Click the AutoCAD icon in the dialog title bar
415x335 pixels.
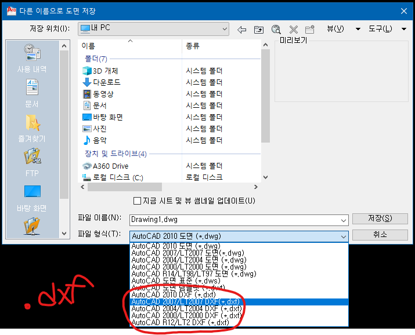(12, 11)
